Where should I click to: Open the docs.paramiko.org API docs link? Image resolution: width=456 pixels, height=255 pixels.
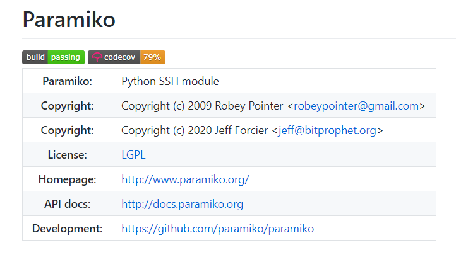[x=182, y=204]
